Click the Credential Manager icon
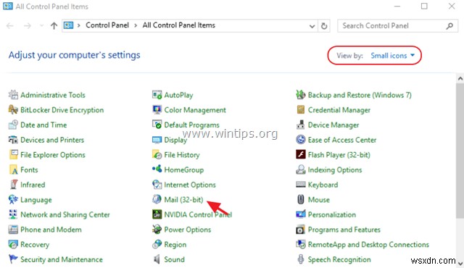This screenshot has height=268, width=464. tap(301, 110)
